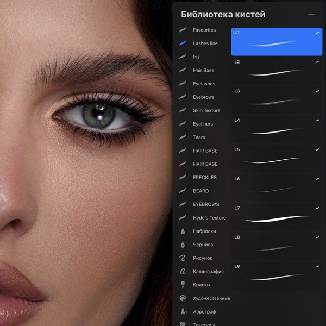Select the L1 brush
Image resolution: width=326 pixels, height=326 pixels.
pyautogui.click(x=277, y=42)
